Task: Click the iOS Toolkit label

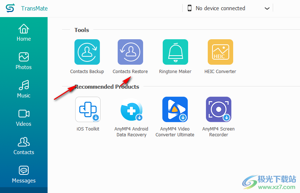Action: [x=88, y=129]
